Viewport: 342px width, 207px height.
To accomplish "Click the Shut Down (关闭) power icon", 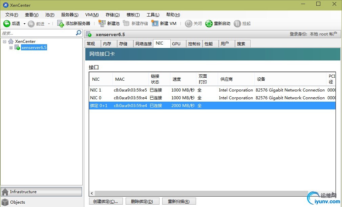I will point(189,24).
